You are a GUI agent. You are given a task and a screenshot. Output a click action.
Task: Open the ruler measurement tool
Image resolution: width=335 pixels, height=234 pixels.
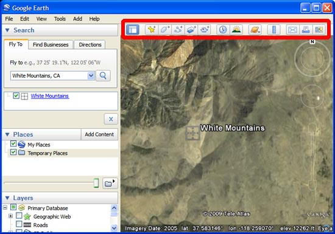(274, 30)
